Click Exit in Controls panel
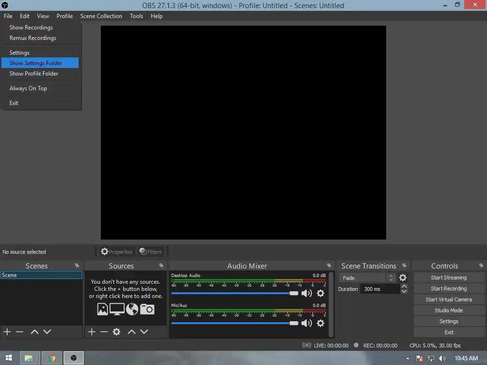The width and height of the screenshot is (487, 365). pyautogui.click(x=449, y=332)
